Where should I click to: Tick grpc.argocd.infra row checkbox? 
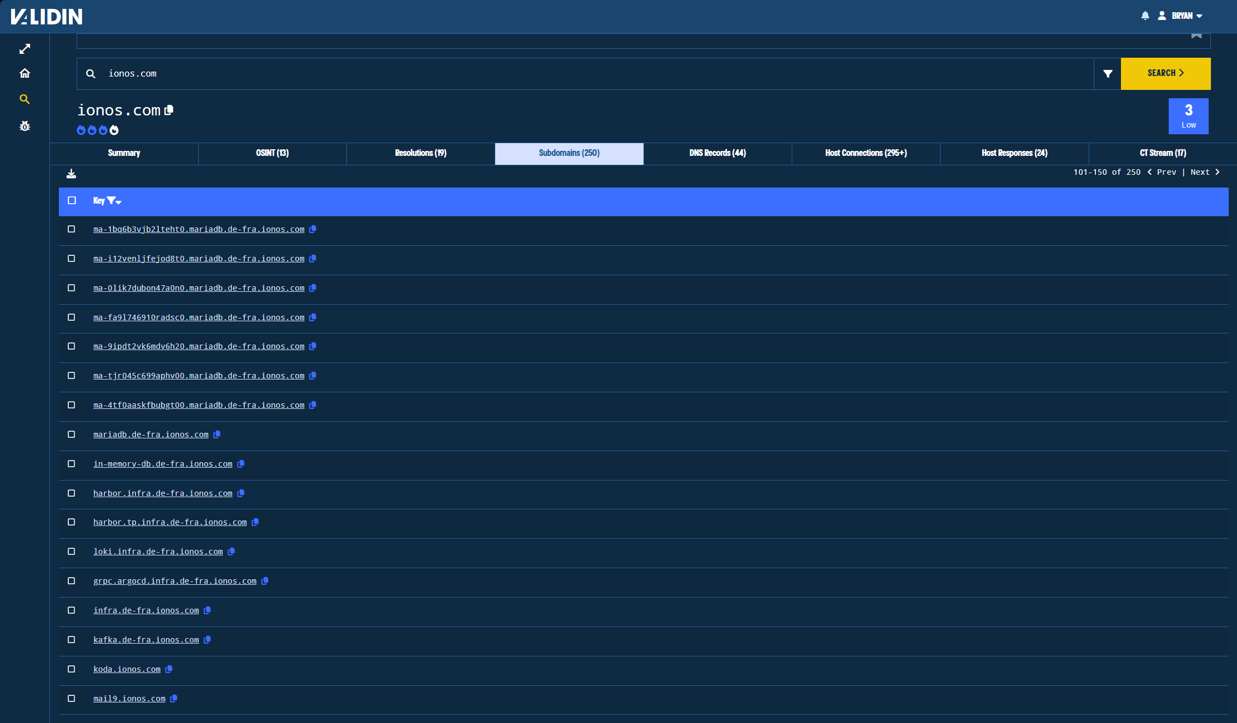pos(71,581)
